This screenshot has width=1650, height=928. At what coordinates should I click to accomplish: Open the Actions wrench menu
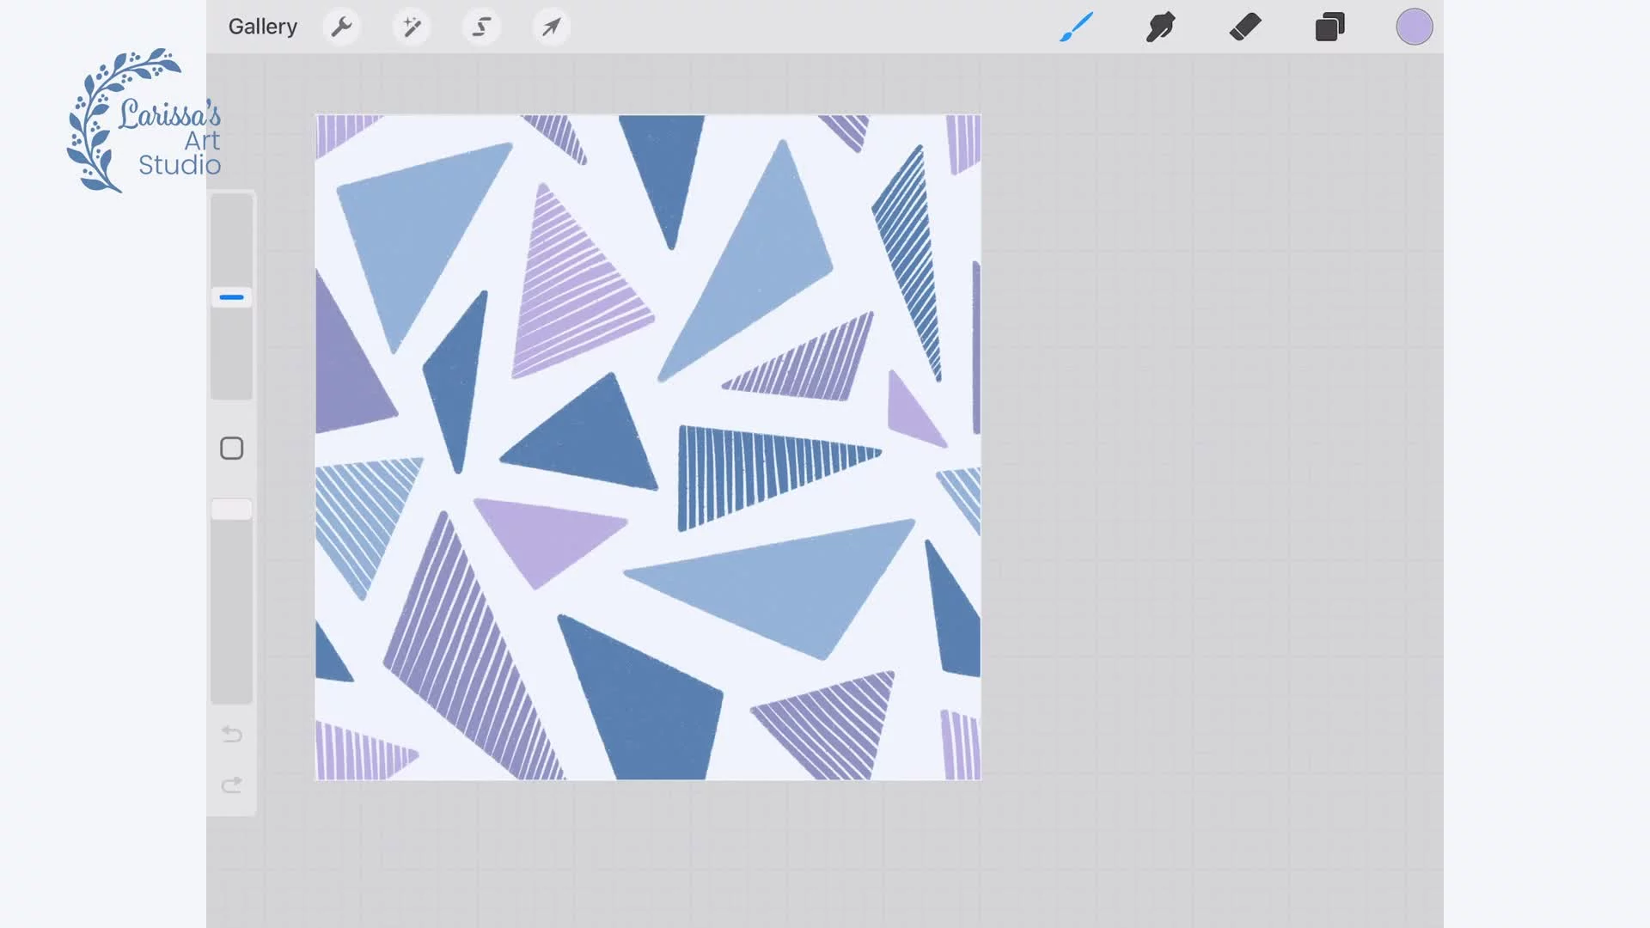[x=341, y=27]
